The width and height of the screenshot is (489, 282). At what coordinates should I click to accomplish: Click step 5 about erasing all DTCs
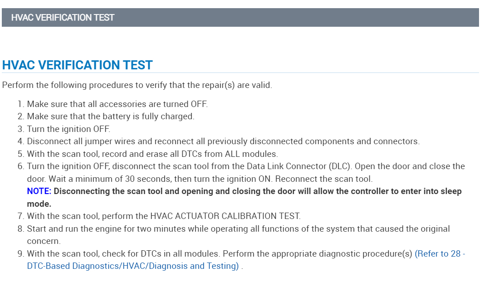point(152,154)
